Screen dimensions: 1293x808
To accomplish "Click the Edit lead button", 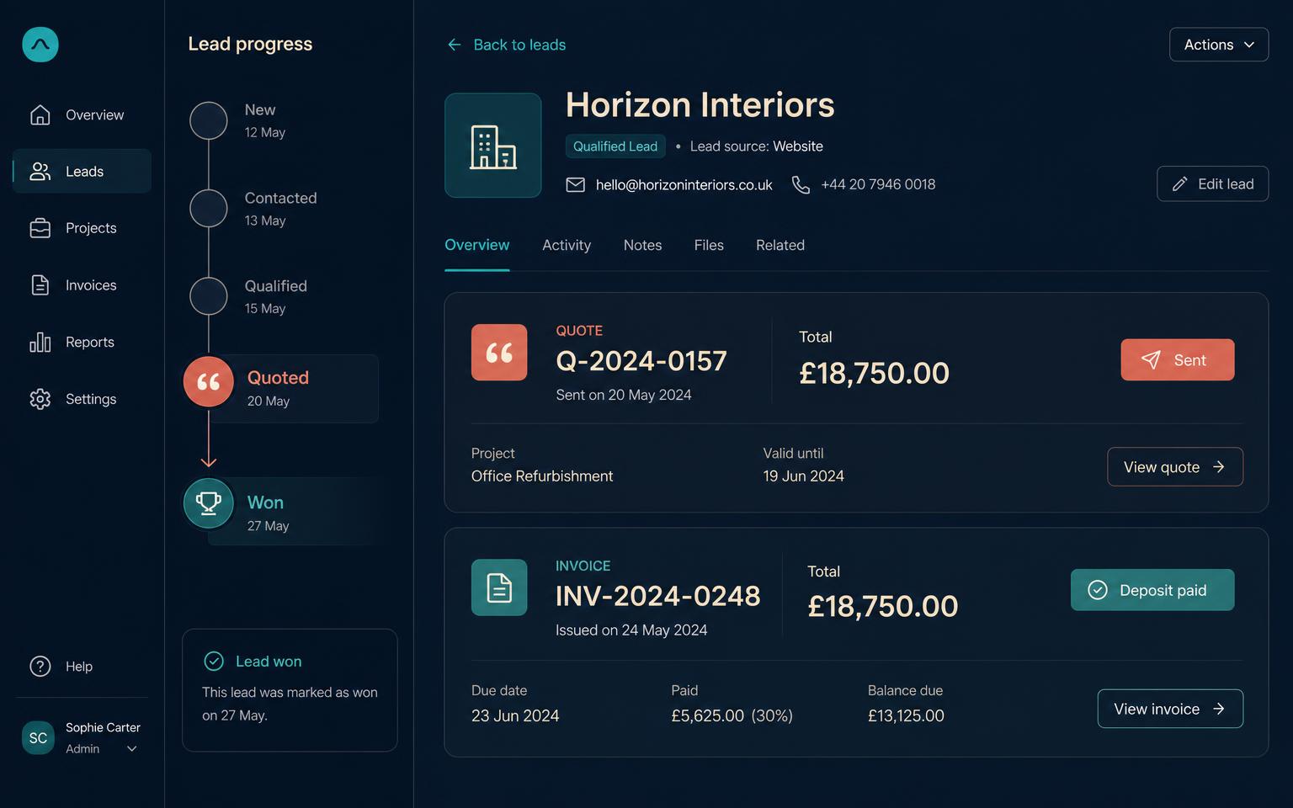I will coord(1212,183).
